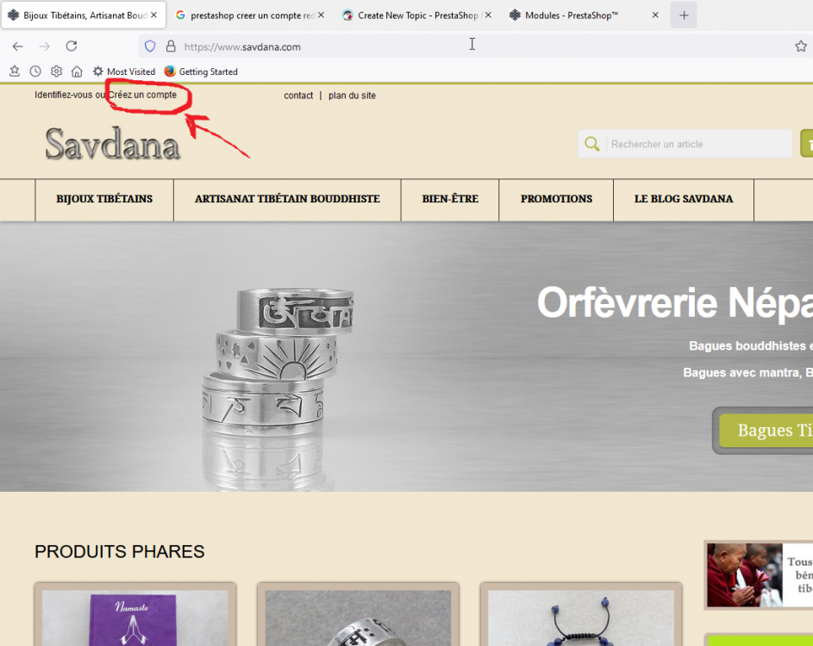813x646 pixels.
Task: Open the Most Visited bookmarks folder
Action: click(x=124, y=71)
